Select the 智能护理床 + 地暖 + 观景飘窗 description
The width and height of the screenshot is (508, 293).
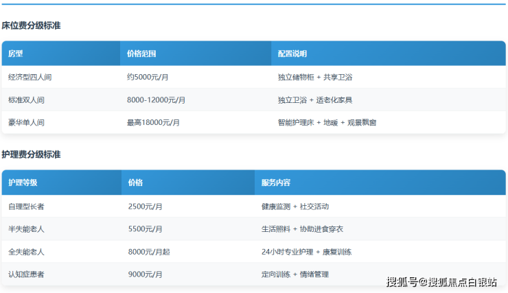pyautogui.click(x=327, y=122)
